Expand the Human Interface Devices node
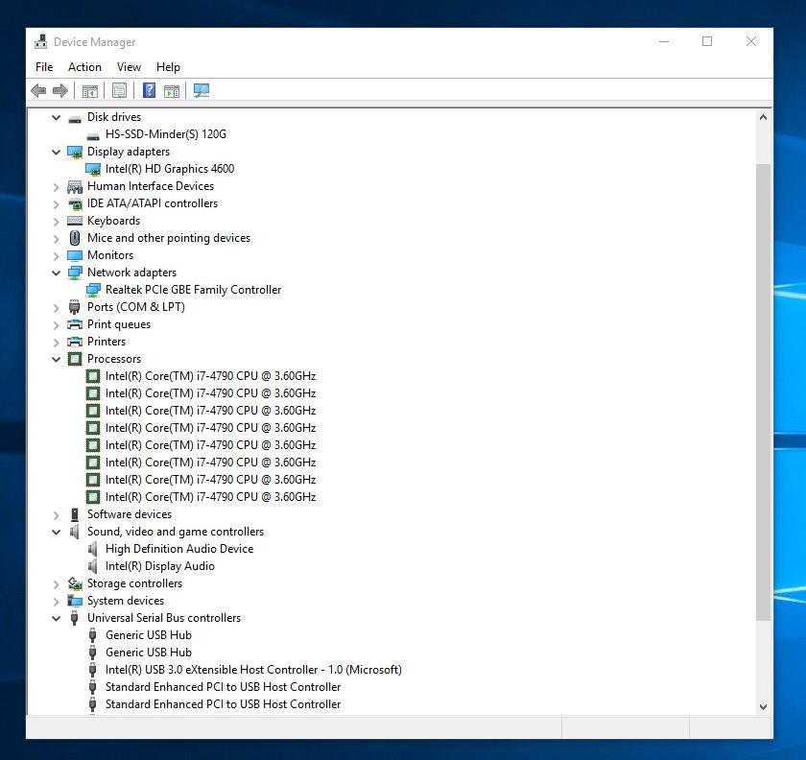 [58, 186]
